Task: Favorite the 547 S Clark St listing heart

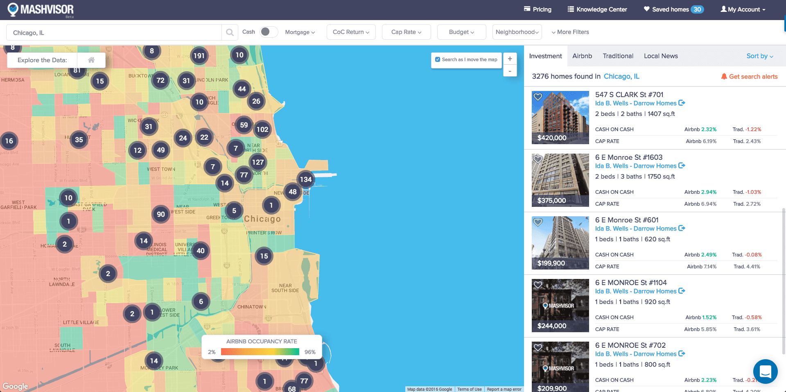Action: pos(538,97)
